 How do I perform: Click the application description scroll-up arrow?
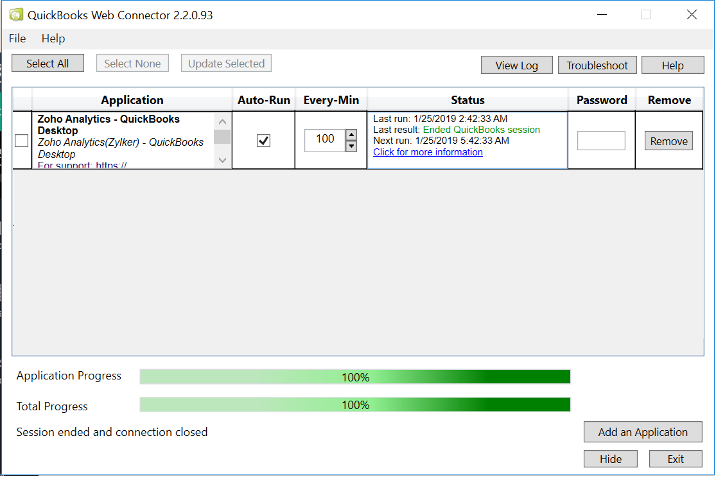(222, 121)
